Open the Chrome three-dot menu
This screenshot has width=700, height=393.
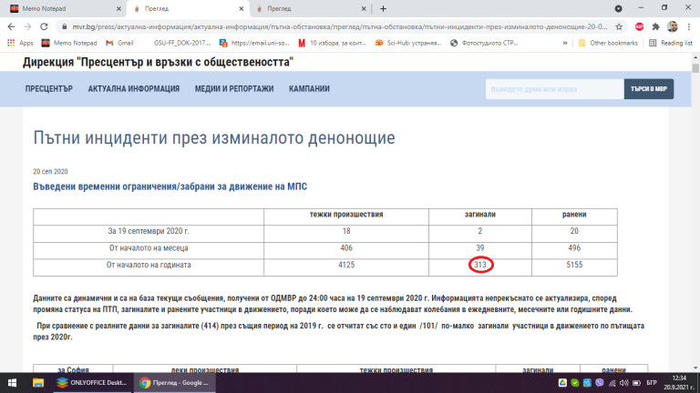pos(690,26)
